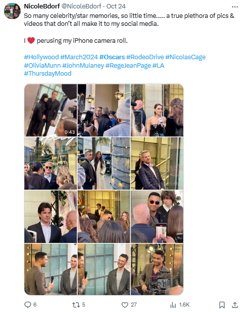Open the Oct 24 timestamp link

116,6
